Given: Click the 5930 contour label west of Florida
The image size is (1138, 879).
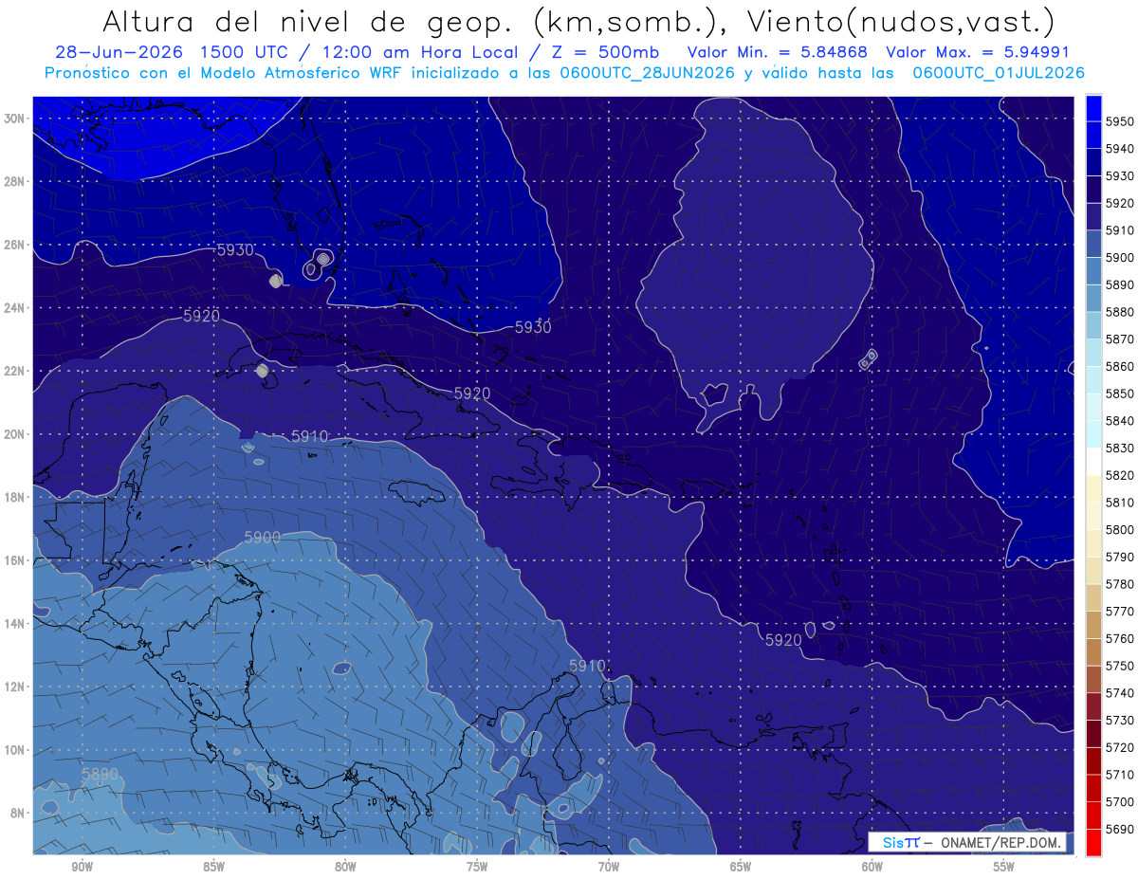Looking at the screenshot, I should (235, 250).
